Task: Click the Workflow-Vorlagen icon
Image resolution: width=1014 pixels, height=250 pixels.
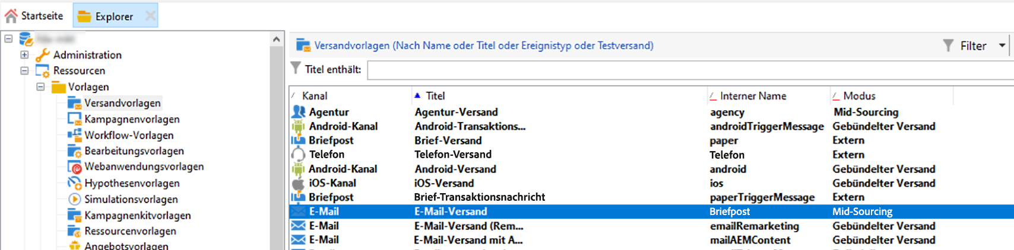Action: pos(75,135)
